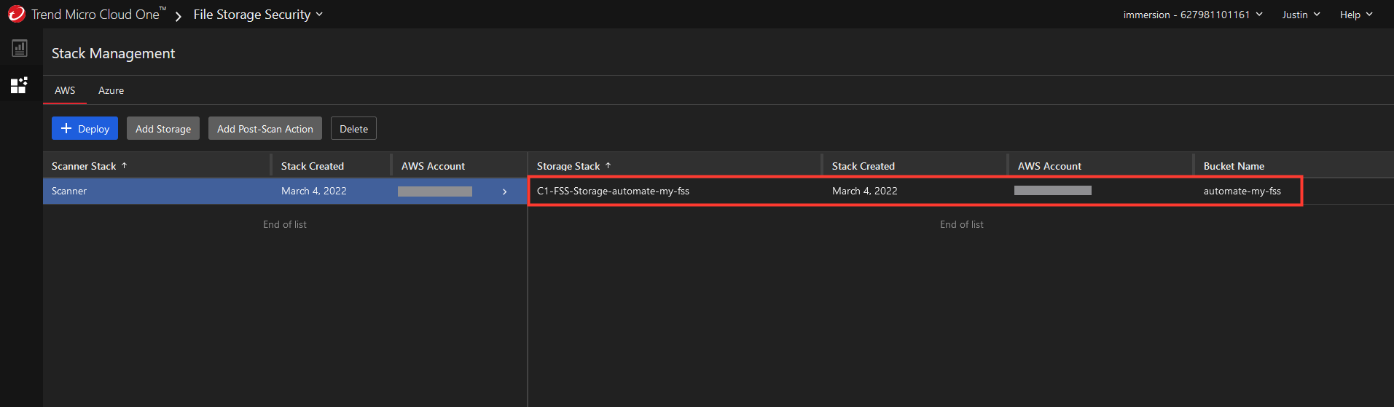Click scanner Stack Created column header

313,166
